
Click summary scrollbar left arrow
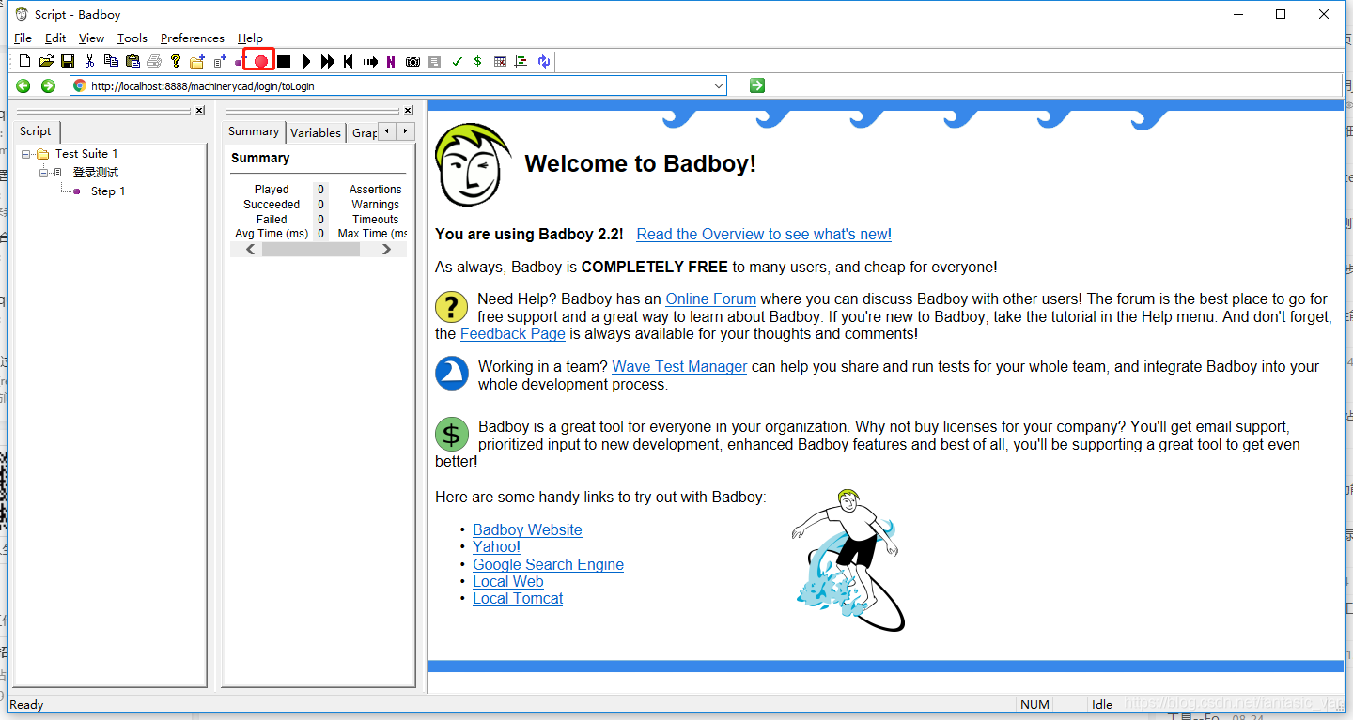251,250
